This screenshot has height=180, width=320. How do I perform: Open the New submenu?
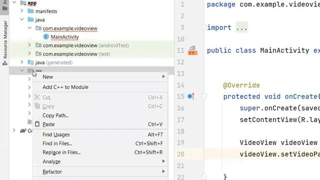click(100, 76)
